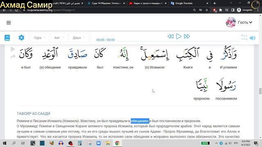Bookmark this page with the star
This screenshot has width=262, height=147.
207,10
